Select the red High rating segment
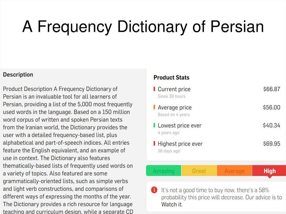 (x=270, y=171)
